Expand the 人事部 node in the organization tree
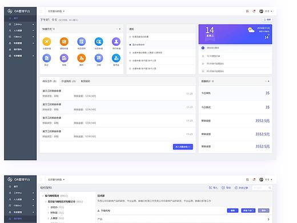 (x=49, y=218)
